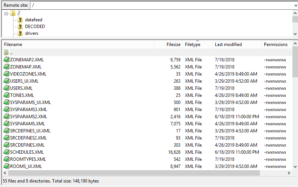Click the root folder icon in tree

pos(13,13)
